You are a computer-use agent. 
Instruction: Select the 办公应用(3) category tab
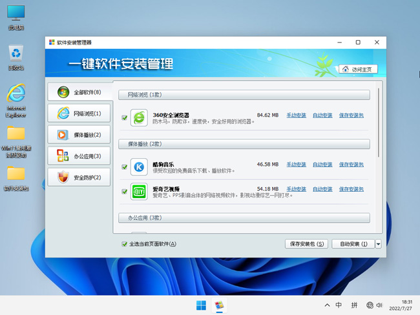tap(79, 156)
